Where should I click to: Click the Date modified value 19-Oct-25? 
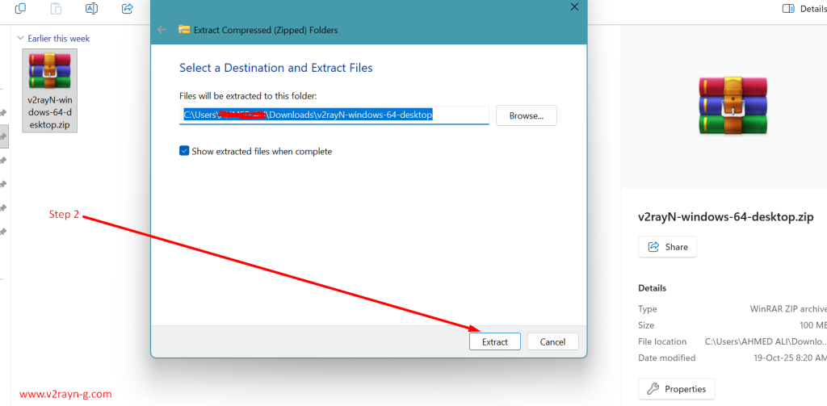[x=790, y=358]
